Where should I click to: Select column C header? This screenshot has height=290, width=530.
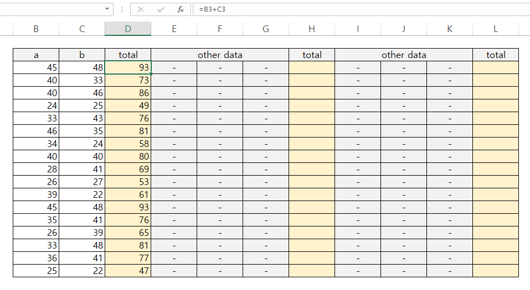pos(82,29)
